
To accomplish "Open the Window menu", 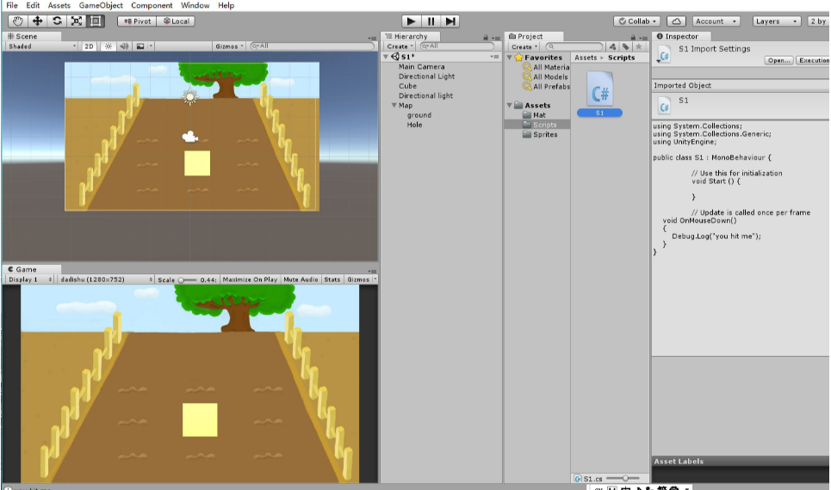I will point(195,5).
